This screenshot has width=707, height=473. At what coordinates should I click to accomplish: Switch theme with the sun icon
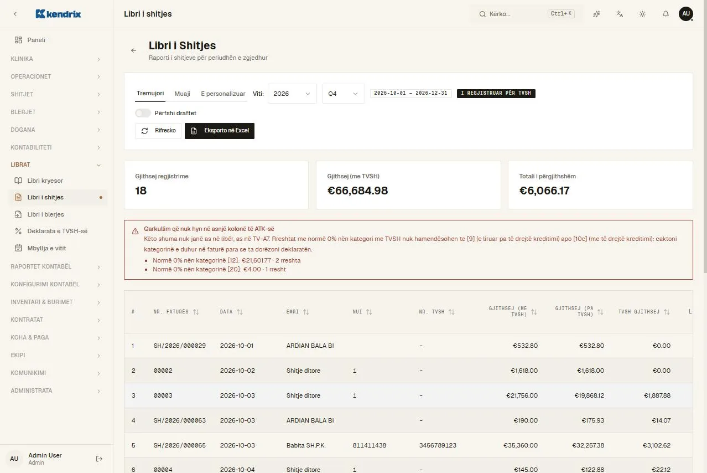[x=642, y=14]
